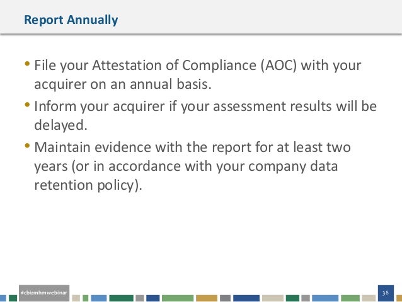This screenshot has height=302, width=402.
Task: Click the 'Maintain evidence' bullet text
Action: (x=192, y=166)
